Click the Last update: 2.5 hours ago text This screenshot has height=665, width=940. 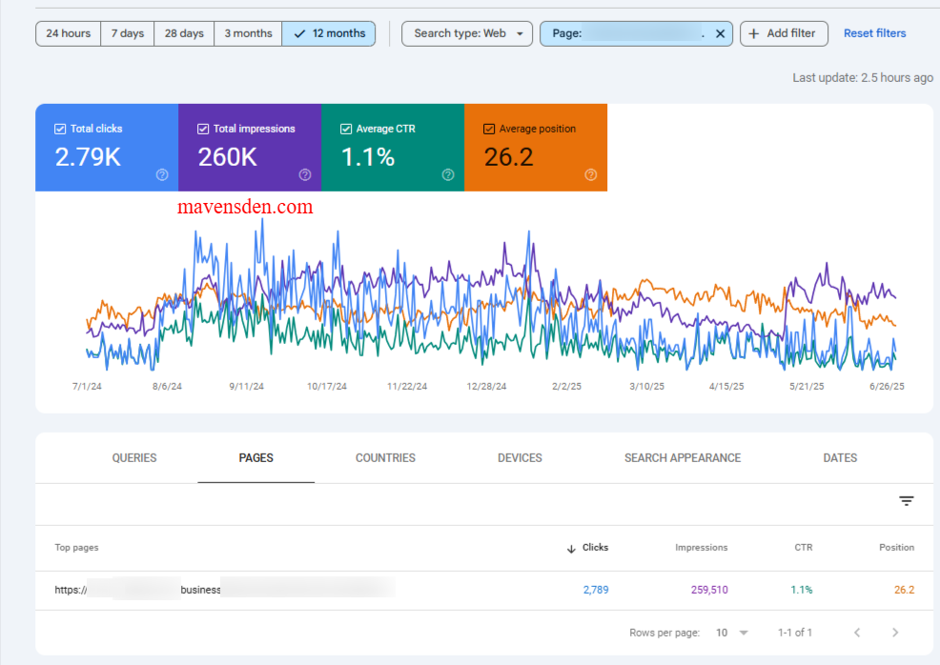click(863, 78)
